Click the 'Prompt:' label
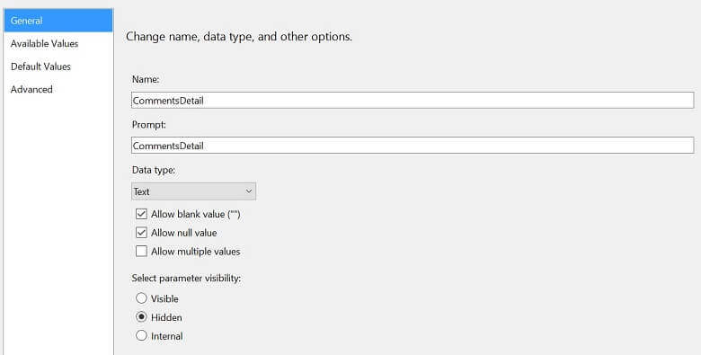The width and height of the screenshot is (701, 355). (x=149, y=125)
